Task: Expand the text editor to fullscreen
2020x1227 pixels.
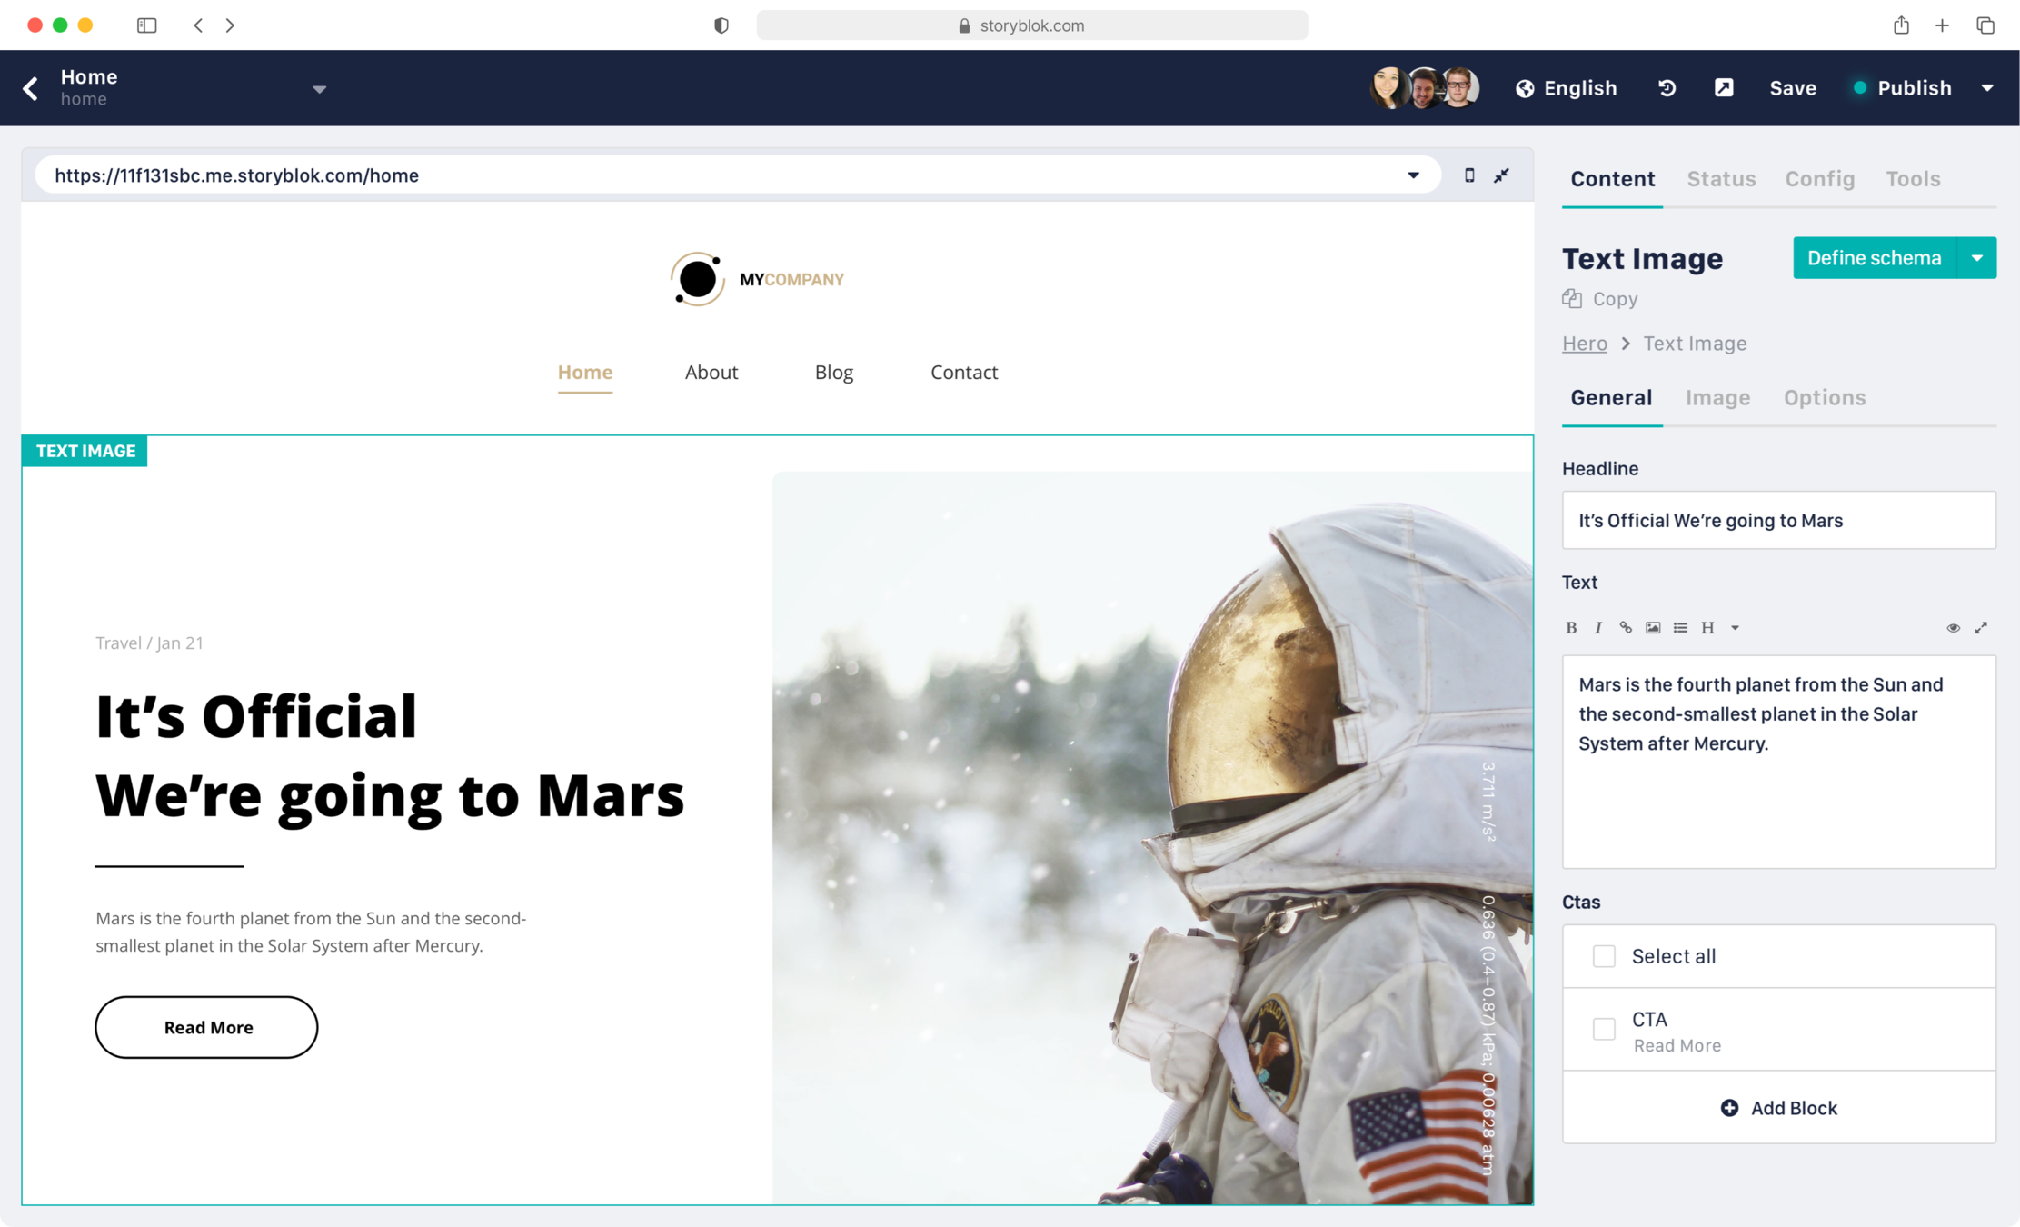Action: (x=1981, y=628)
